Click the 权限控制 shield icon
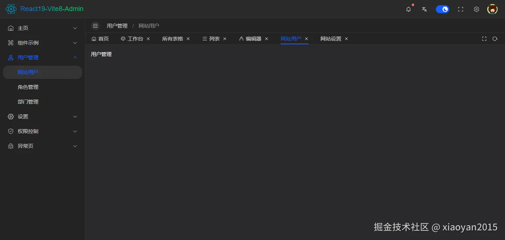The width and height of the screenshot is (505, 240). point(11,131)
